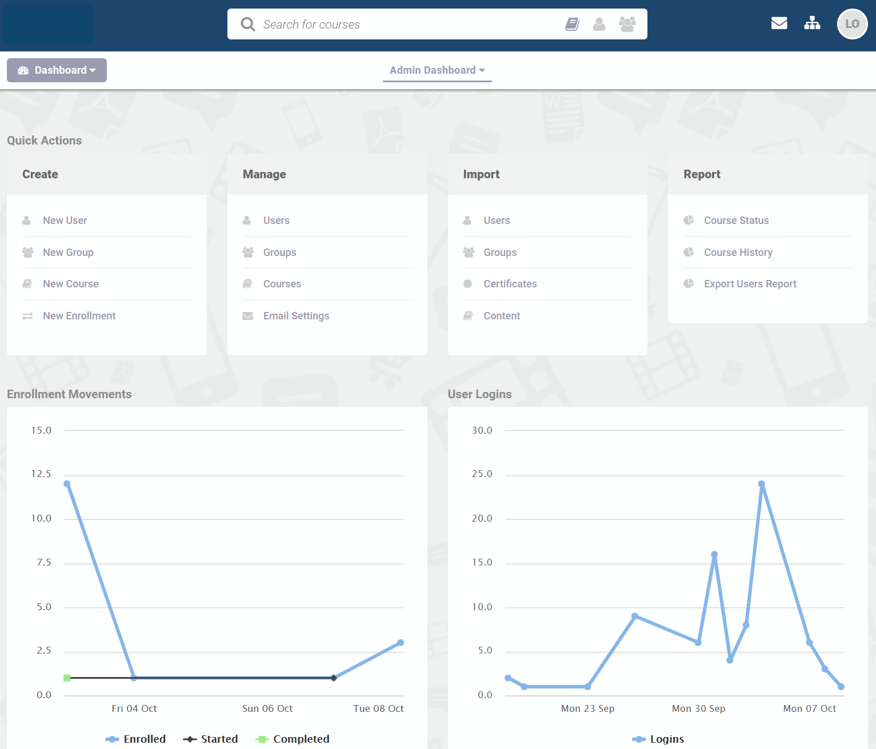
Task: Click the pie chart icon beside Course Status
Action: 689,221
